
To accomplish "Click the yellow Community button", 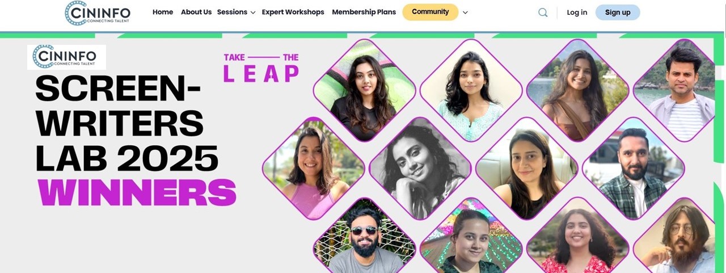I will (430, 12).
